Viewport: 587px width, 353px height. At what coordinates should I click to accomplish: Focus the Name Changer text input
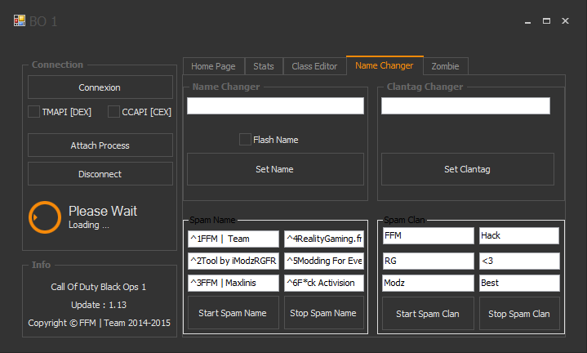(275, 105)
